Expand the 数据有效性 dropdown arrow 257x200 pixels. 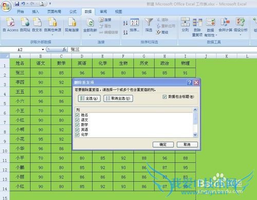[216, 35]
